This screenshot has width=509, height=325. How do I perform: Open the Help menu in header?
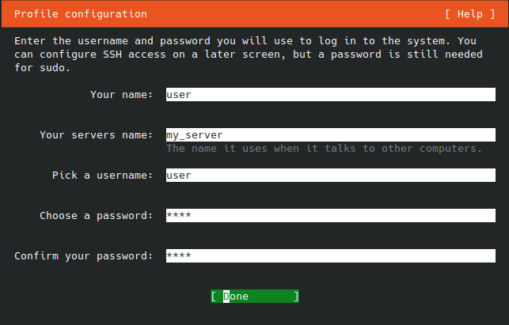tap(469, 14)
